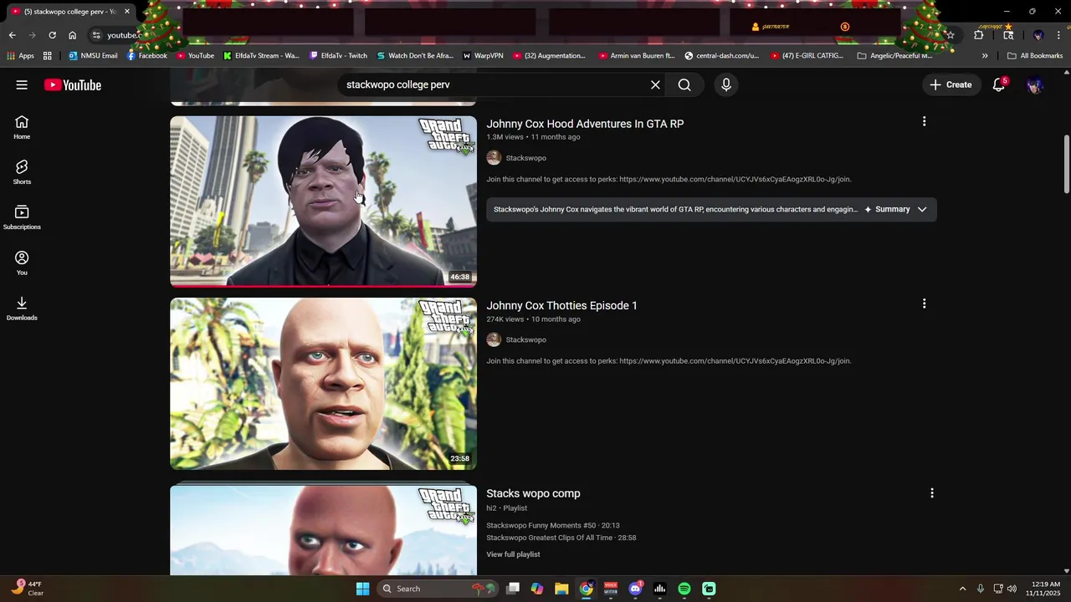The width and height of the screenshot is (1071, 602).
Task: Bookmark this page with the star
Action: 951,35
